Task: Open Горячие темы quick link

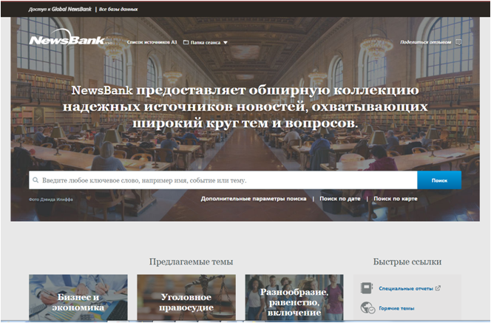Action: (396, 308)
